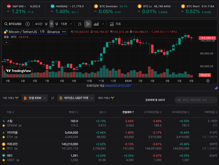Click the 3,434,000 이더리움 price cell
Viewport: 219px width, 165px height.
(x=72, y=132)
